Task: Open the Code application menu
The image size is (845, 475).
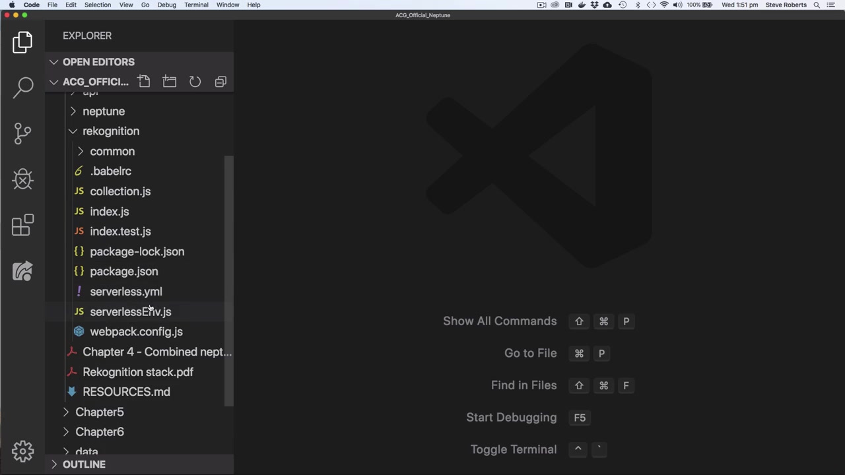Action: 32,5
